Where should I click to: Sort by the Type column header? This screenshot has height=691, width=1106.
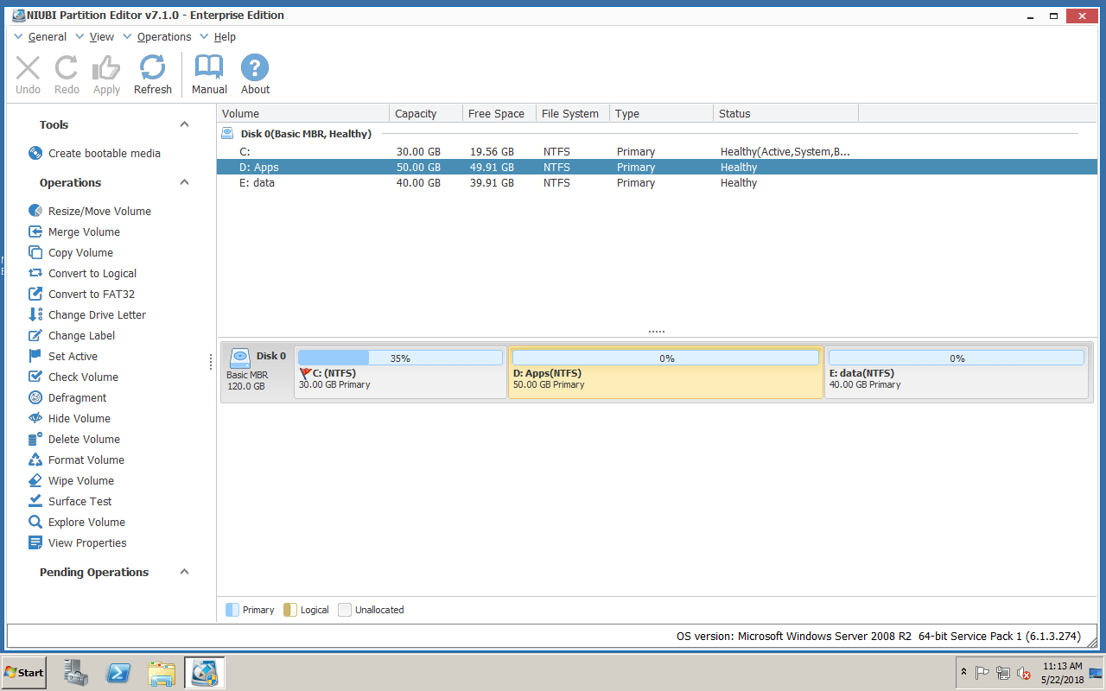[662, 113]
